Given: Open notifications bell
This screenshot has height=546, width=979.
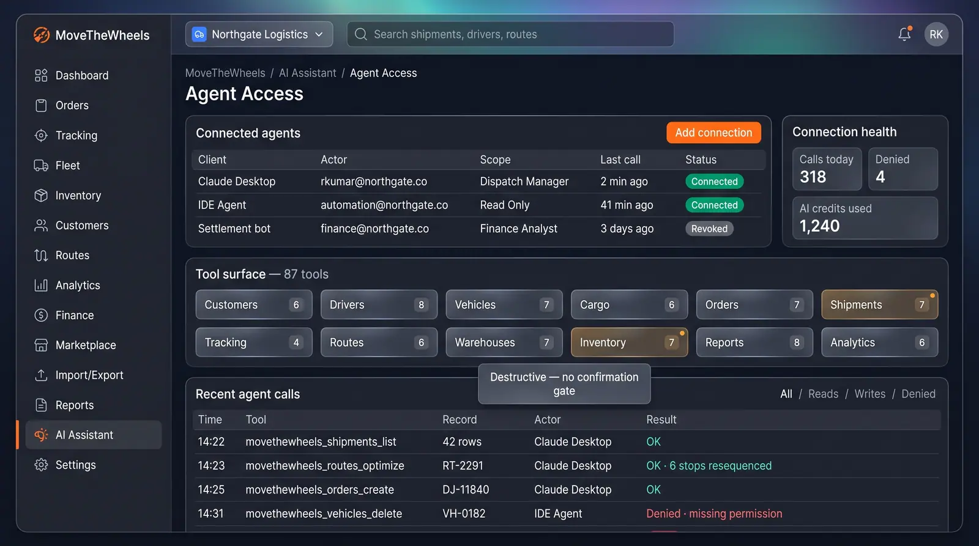Looking at the screenshot, I should (x=904, y=34).
